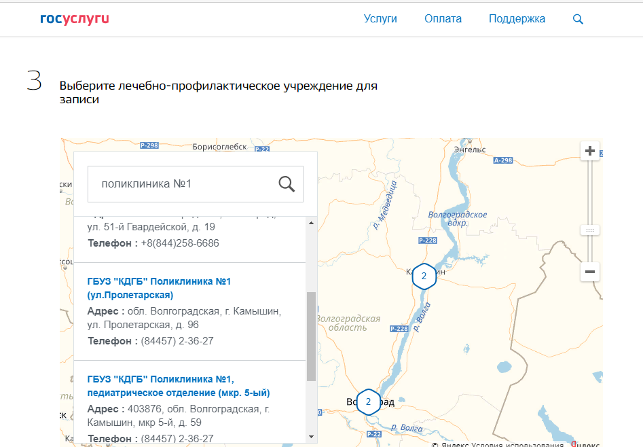Click the Волгоградская область map label
Viewport: 643px width, 447px height.
tap(348, 323)
